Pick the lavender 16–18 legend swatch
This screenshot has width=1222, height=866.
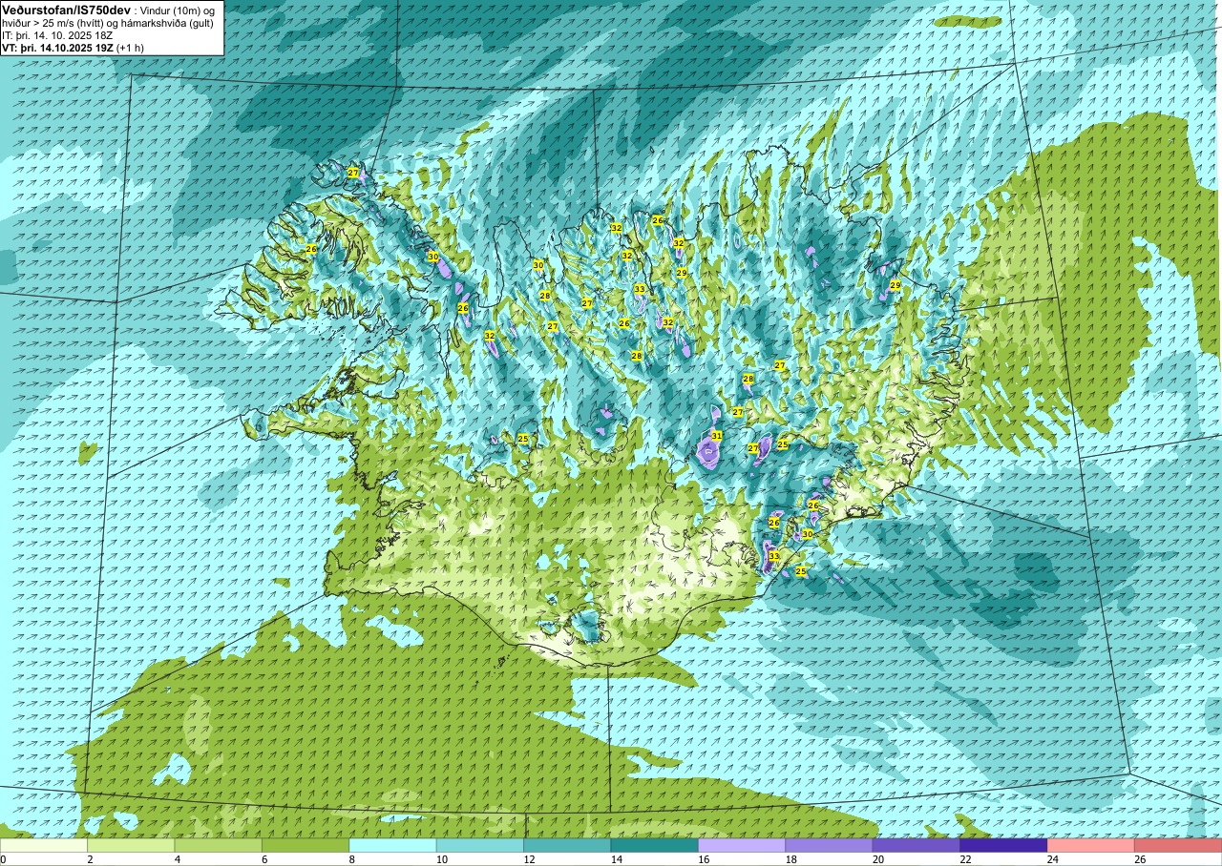742,845
